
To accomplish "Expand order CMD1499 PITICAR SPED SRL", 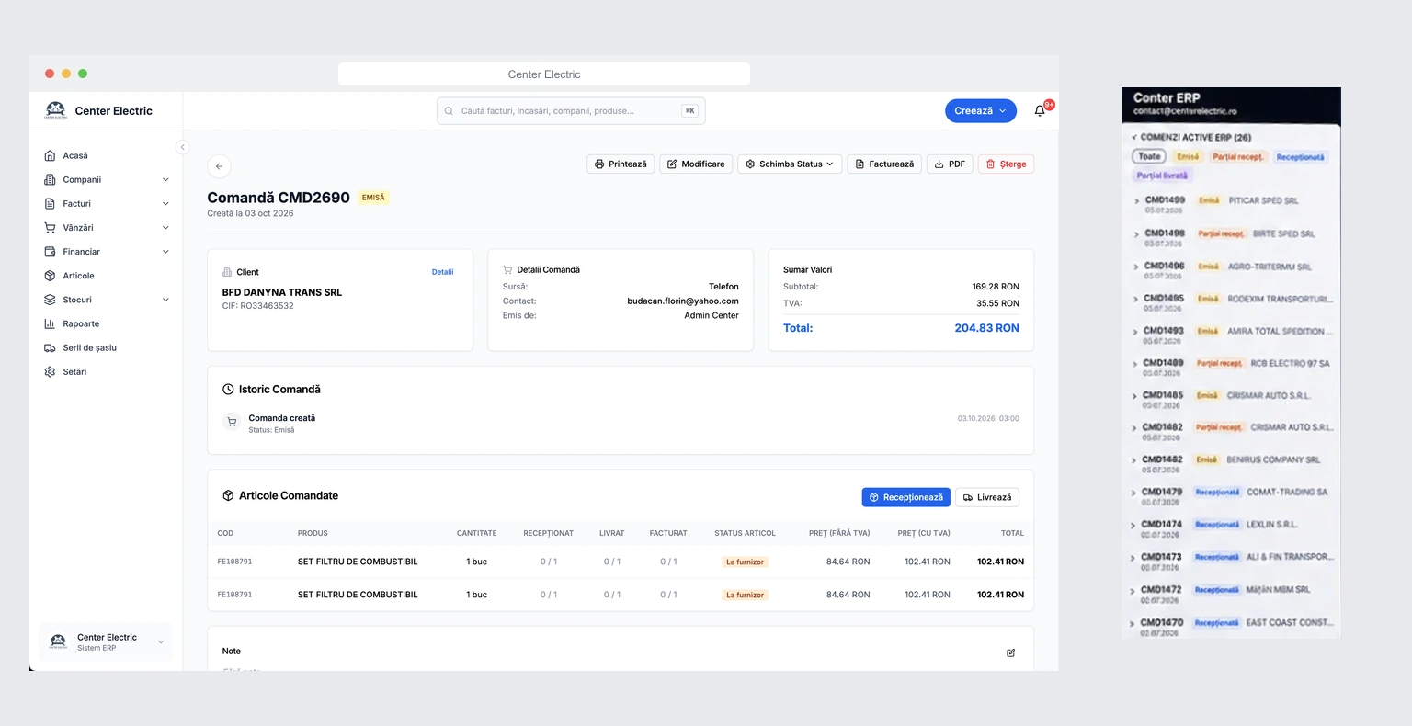I will (1137, 200).
